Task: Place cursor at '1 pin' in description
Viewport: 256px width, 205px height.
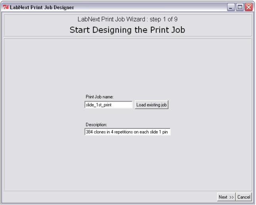Action: point(163,132)
